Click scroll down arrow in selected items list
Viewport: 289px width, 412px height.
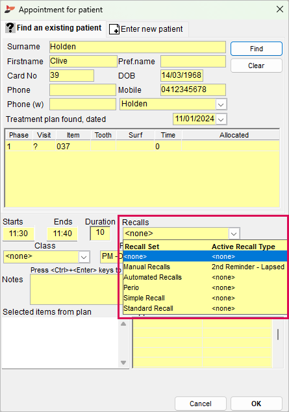123,363
